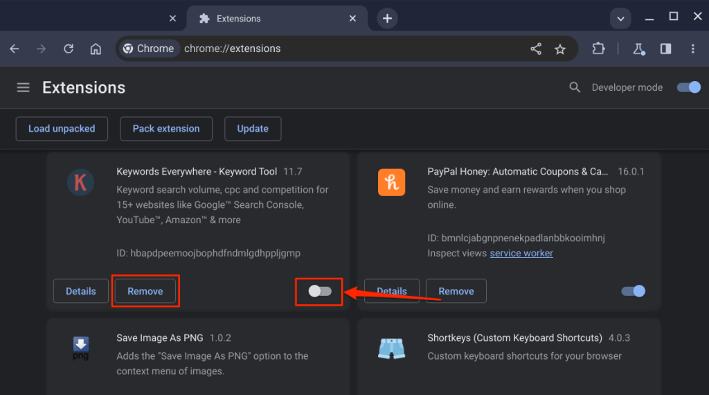Turn off Developer mode toggle
The height and width of the screenshot is (395, 709).
[689, 87]
